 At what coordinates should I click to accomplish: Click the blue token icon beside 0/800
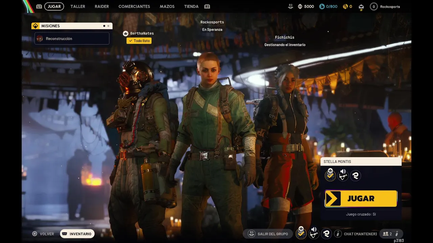tap(322, 6)
